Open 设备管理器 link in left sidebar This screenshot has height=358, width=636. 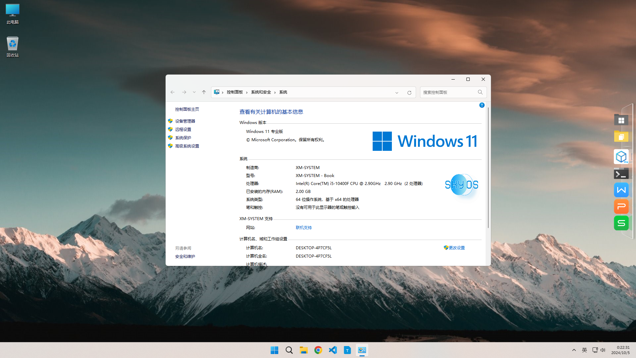(x=185, y=121)
